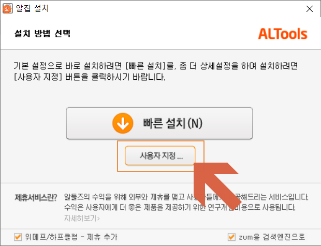Expand details via the 자세히보기 chevron
Screen dimensions: 321x246
pyautogui.click(x=98, y=219)
